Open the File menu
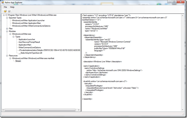The width and height of the screenshot is (187, 118). pos(6,7)
